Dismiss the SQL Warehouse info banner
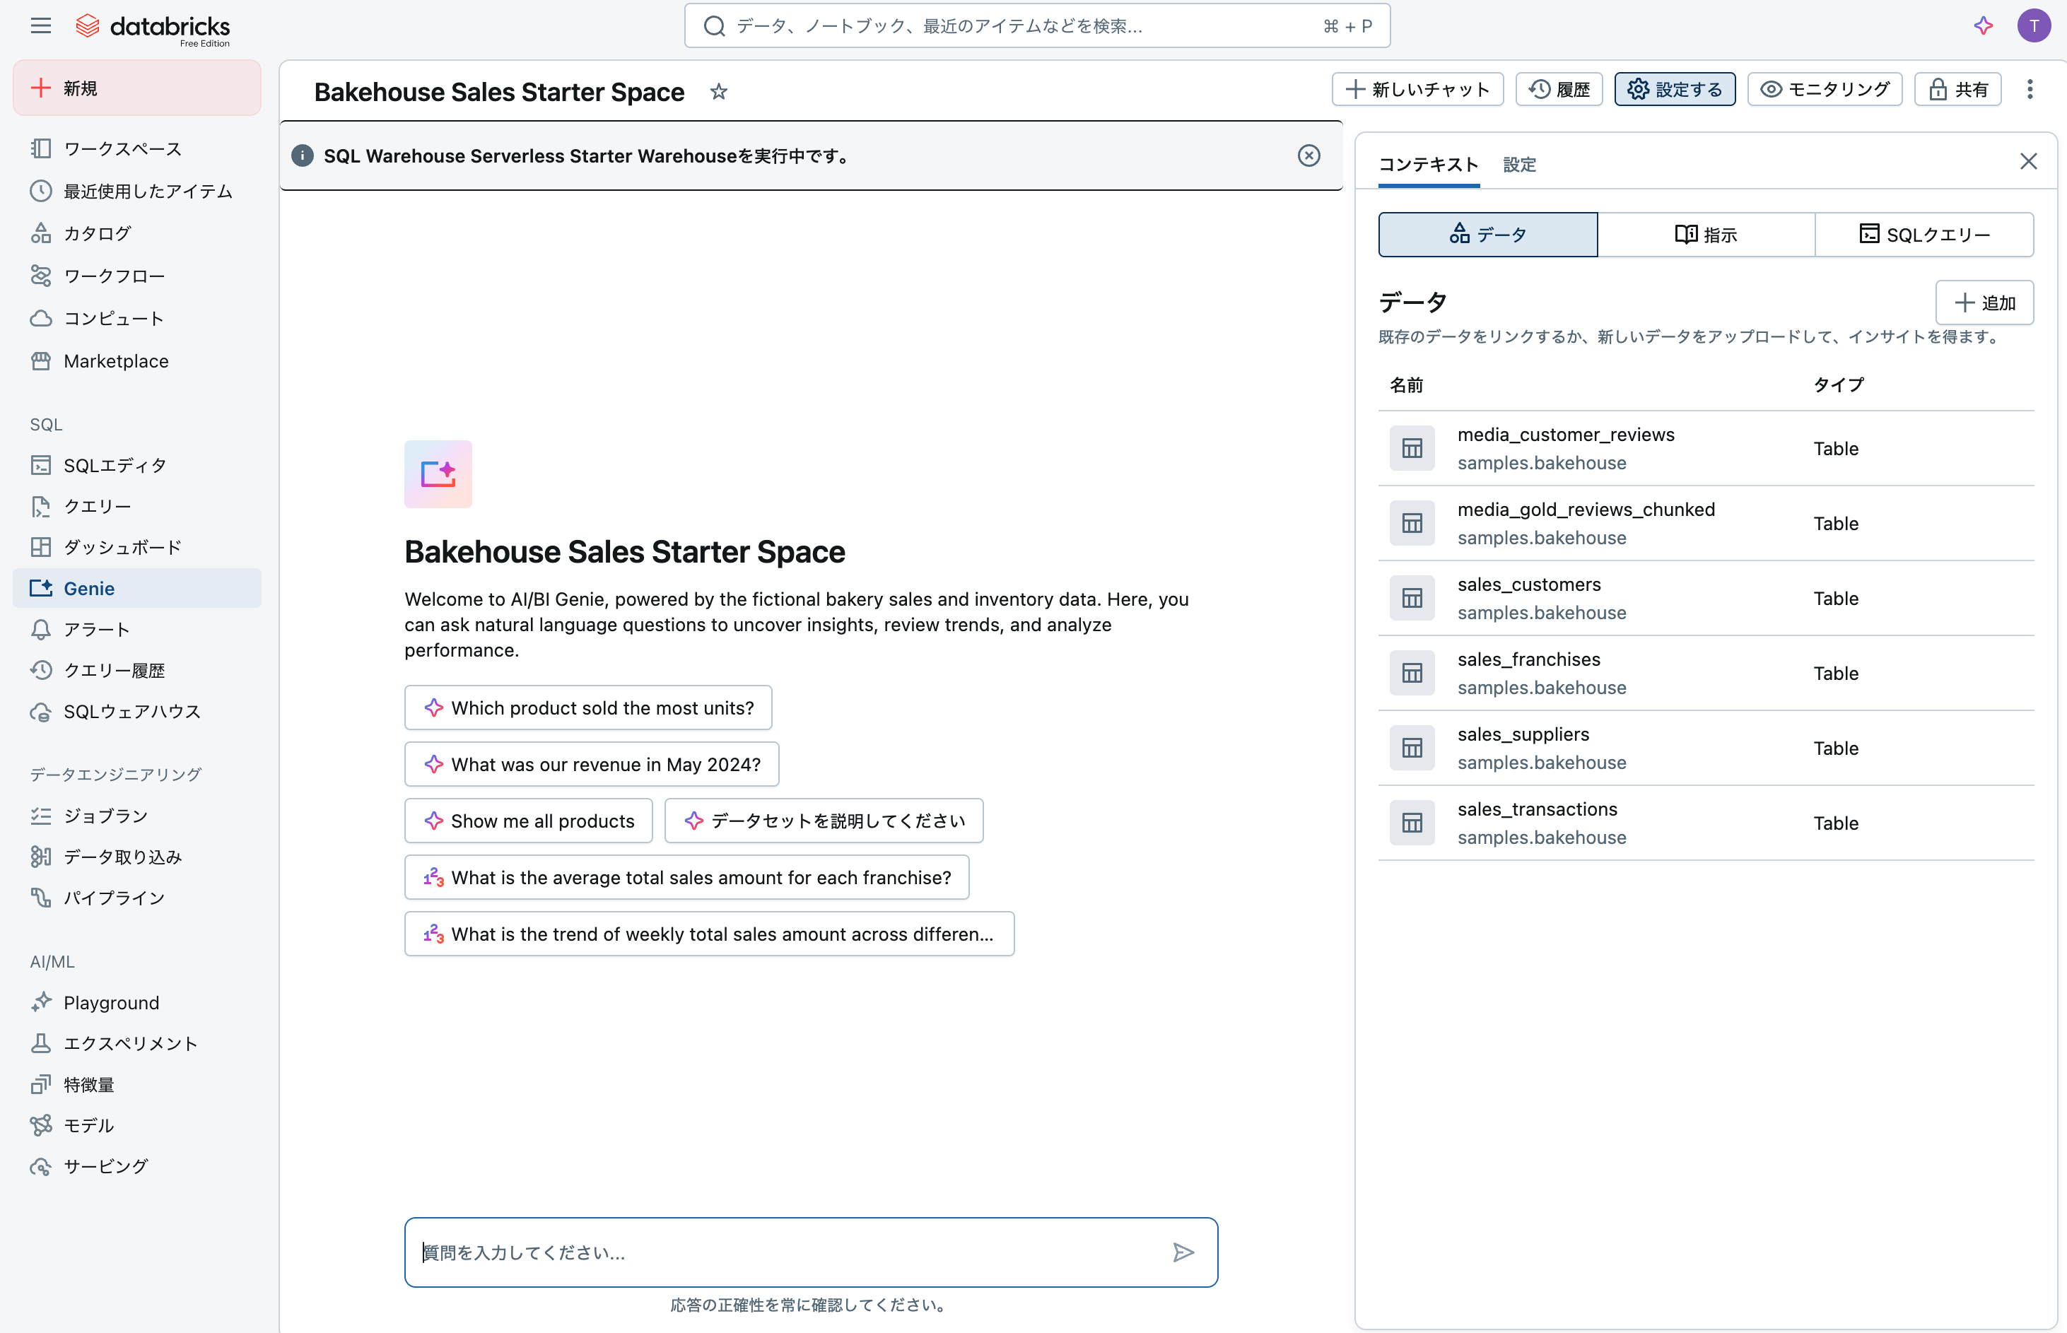2067x1333 pixels. 1308,155
